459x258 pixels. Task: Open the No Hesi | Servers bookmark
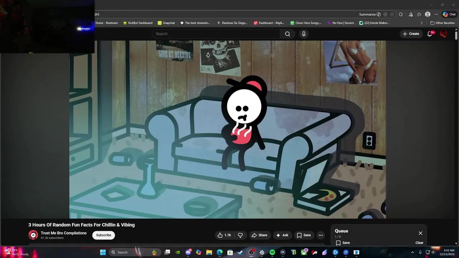click(x=340, y=23)
